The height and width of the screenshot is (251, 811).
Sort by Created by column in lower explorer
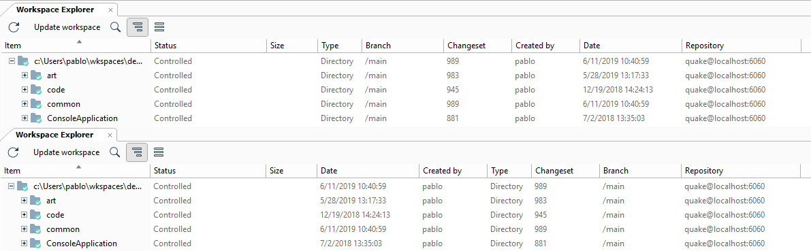pos(453,171)
